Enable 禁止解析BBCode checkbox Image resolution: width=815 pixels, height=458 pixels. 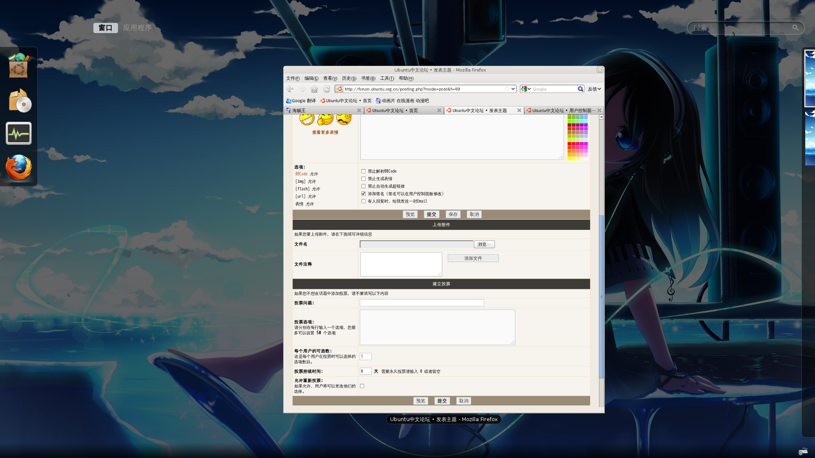363,171
